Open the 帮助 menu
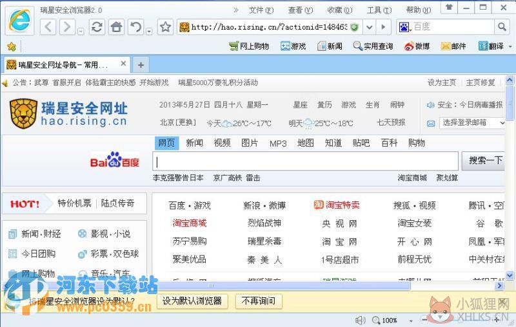This screenshot has width=516, height=327. 418,10
